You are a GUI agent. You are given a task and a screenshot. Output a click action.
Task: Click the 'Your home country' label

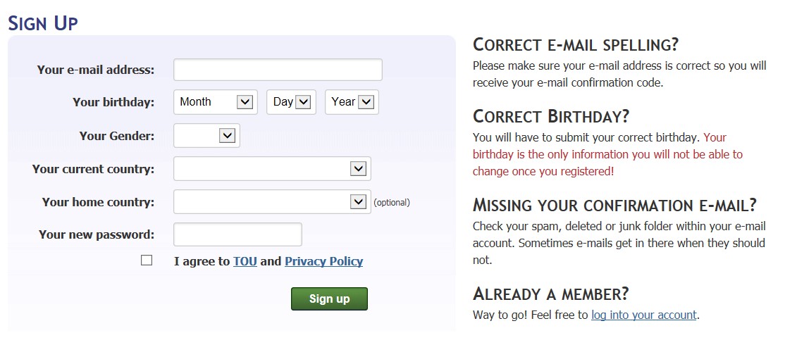pos(98,202)
